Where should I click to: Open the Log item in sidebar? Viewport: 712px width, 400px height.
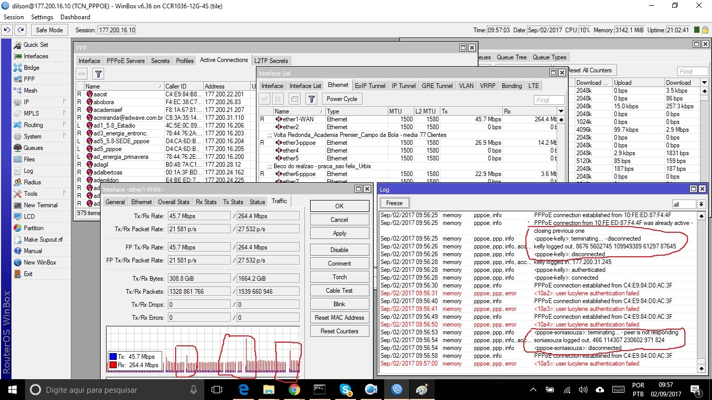pyautogui.click(x=28, y=171)
